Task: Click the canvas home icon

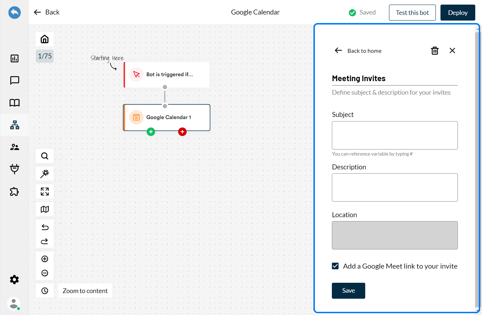Action: coord(45,39)
